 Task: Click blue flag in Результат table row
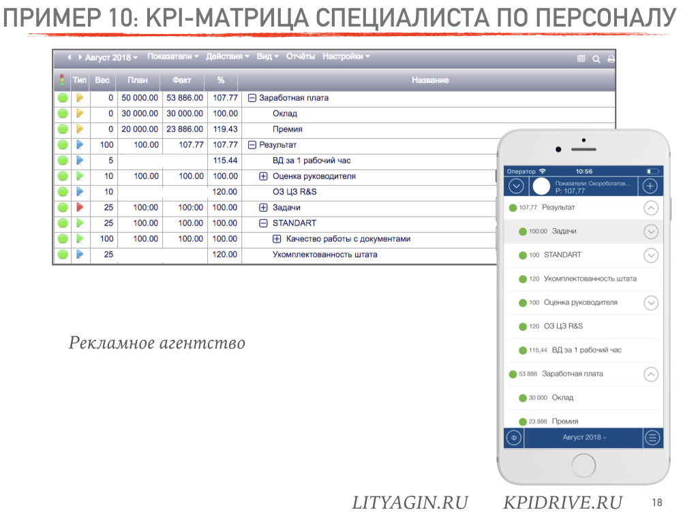click(x=80, y=144)
